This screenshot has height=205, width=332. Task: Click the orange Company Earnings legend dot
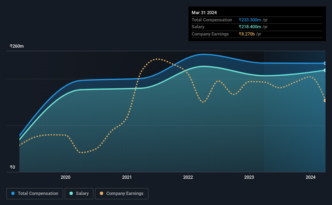[x=102, y=193]
